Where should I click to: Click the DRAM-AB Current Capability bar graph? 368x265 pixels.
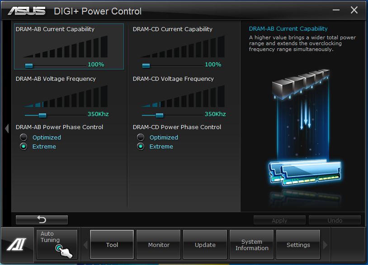pos(66,46)
